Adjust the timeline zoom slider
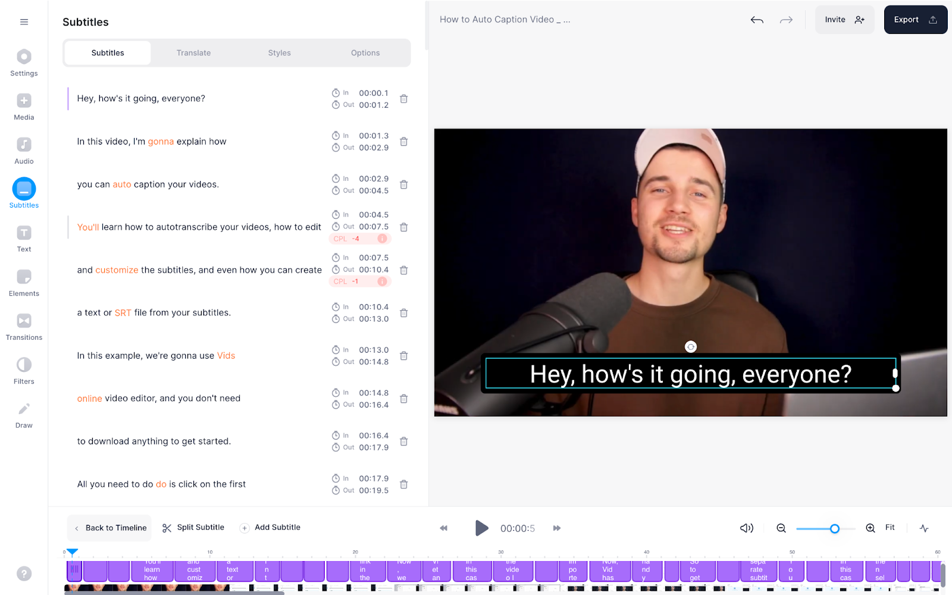The width and height of the screenshot is (952, 595). pyautogui.click(x=835, y=528)
